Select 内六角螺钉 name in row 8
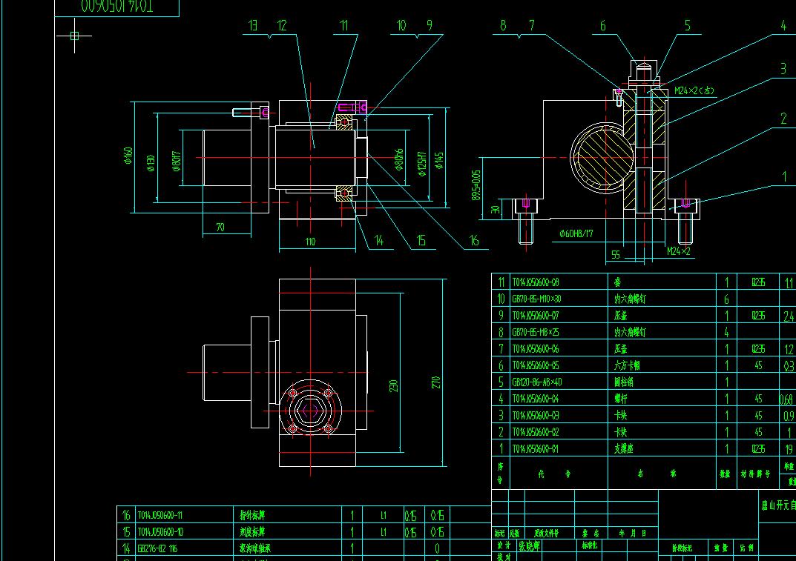The width and height of the screenshot is (796, 561). 630,333
